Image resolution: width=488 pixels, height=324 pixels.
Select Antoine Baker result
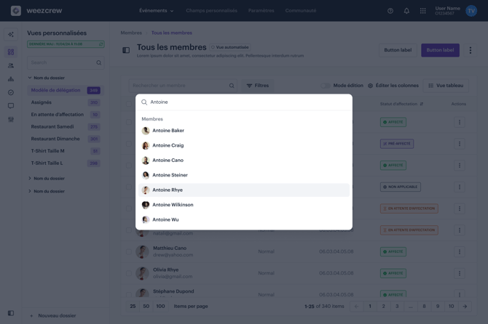click(x=244, y=131)
